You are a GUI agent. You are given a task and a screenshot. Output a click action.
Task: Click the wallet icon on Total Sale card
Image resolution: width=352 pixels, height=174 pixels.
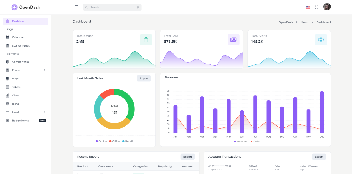(233, 39)
